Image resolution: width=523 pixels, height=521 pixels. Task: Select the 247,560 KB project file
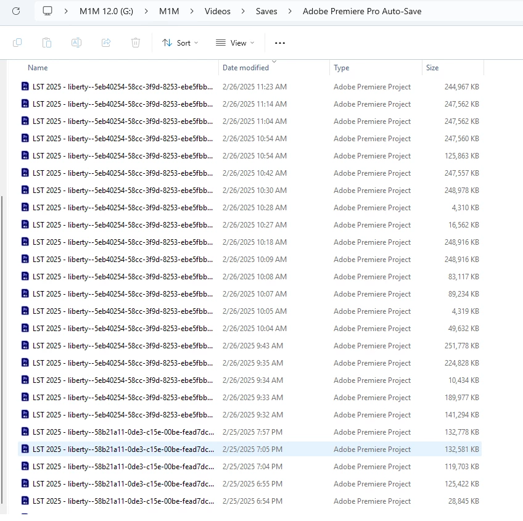click(x=250, y=139)
